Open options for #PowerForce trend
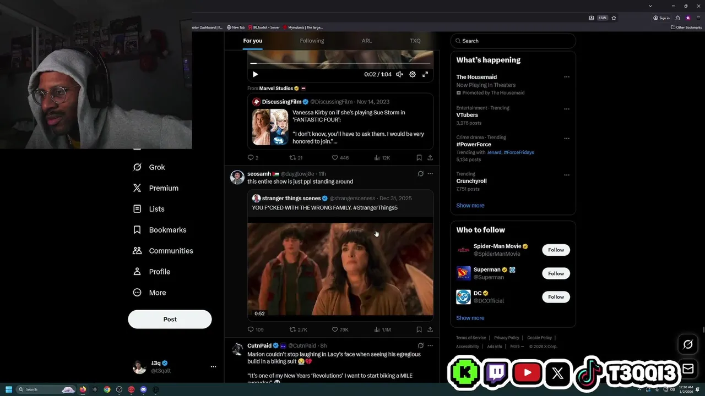The width and height of the screenshot is (705, 396). pyautogui.click(x=567, y=139)
